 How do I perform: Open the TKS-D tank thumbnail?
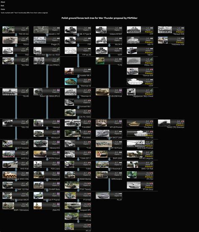(x=10, y=40)
